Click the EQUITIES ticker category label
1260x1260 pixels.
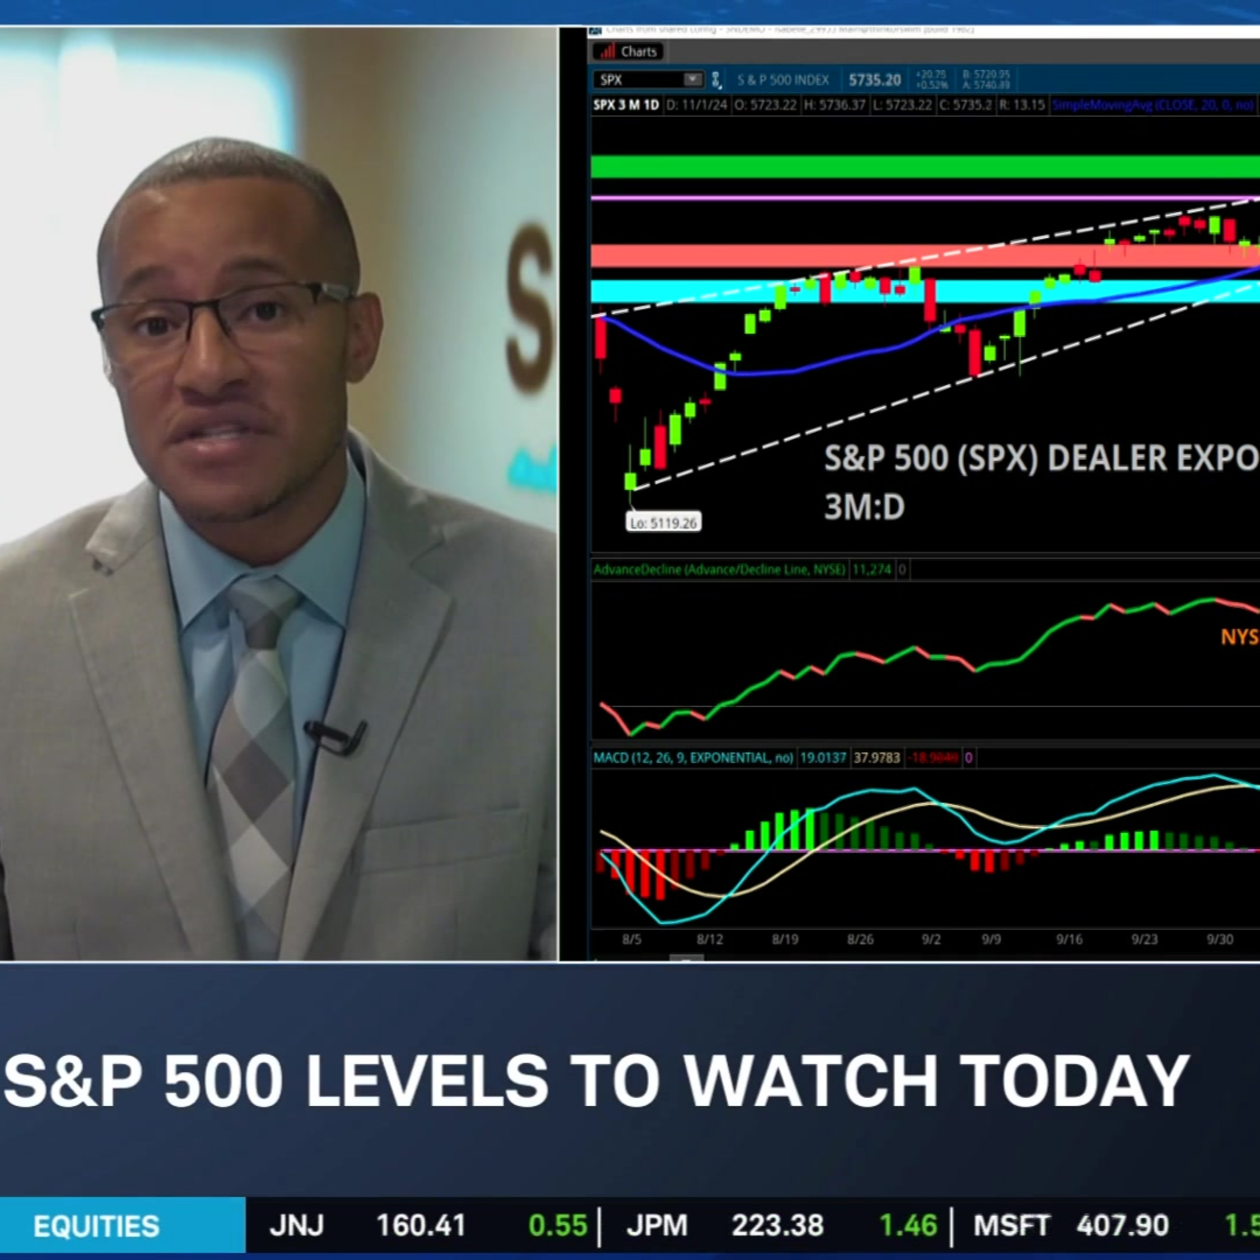97,1226
